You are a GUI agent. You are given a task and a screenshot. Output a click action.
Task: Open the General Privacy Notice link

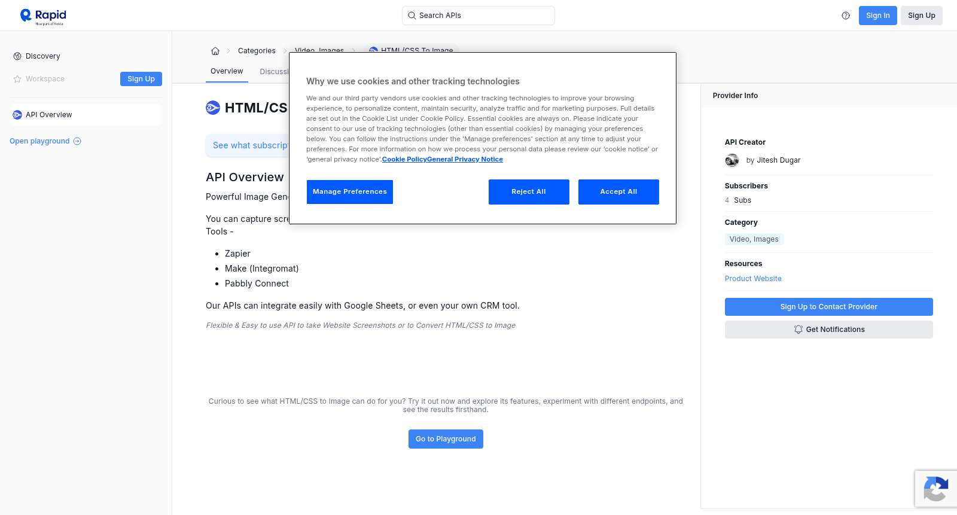coord(465,159)
